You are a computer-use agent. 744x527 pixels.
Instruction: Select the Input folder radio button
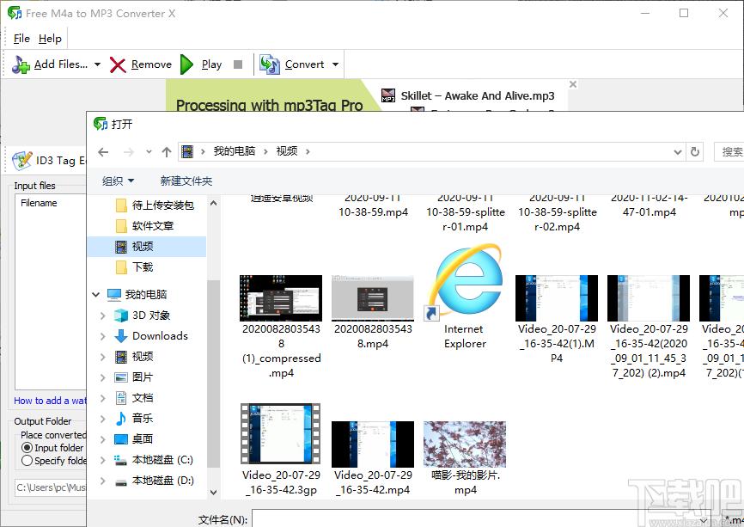(x=27, y=448)
